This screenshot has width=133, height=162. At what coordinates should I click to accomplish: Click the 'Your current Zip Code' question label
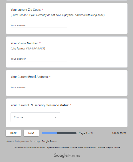(26, 10)
